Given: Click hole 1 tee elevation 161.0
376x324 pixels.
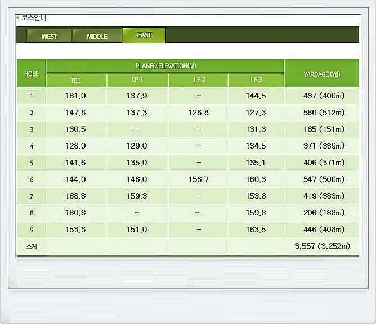Looking at the screenshot, I should 76,96.
